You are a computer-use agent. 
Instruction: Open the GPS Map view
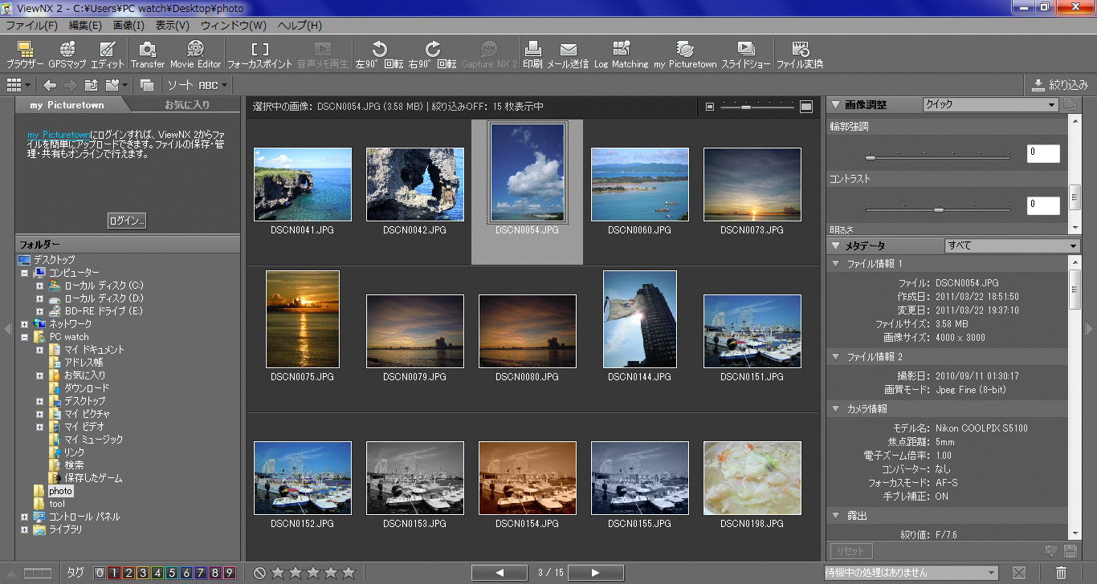pyautogui.click(x=67, y=55)
